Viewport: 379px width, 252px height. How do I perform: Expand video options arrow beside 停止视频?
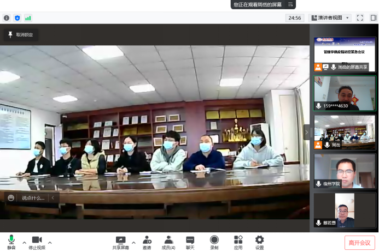tap(50, 242)
